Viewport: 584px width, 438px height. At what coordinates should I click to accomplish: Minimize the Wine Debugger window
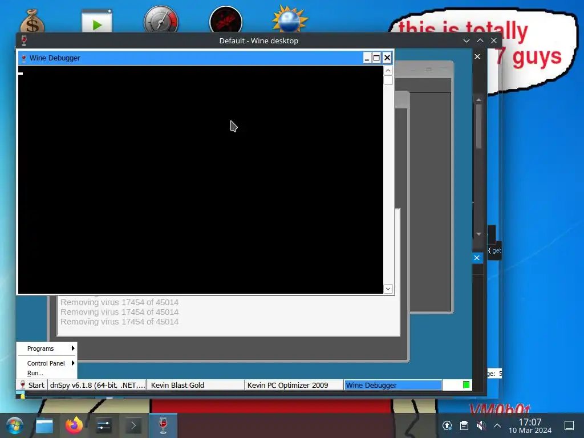367,58
